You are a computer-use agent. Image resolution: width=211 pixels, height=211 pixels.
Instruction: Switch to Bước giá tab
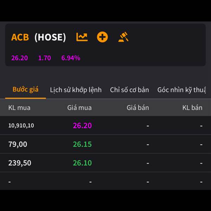26,89
